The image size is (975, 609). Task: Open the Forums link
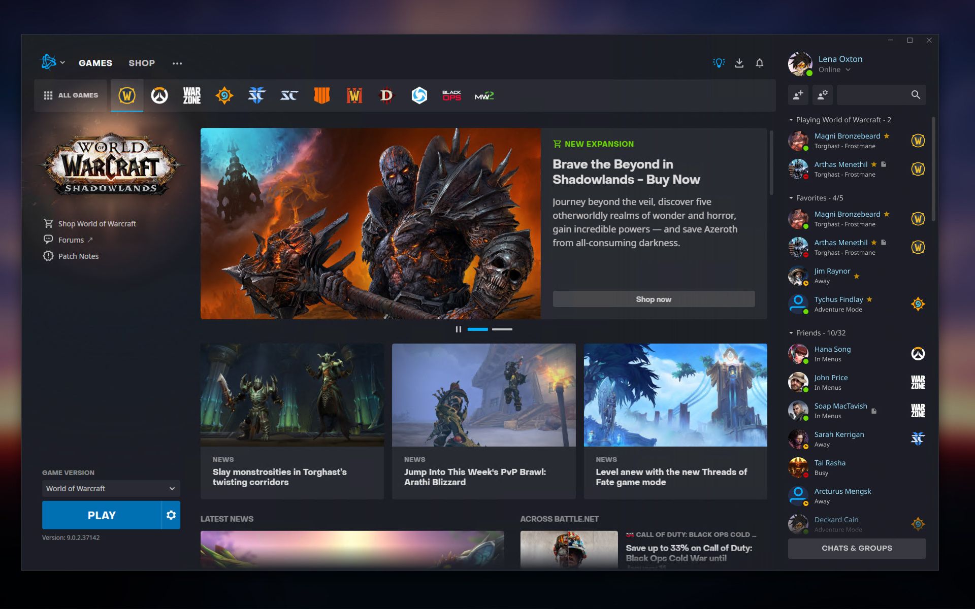coord(68,240)
